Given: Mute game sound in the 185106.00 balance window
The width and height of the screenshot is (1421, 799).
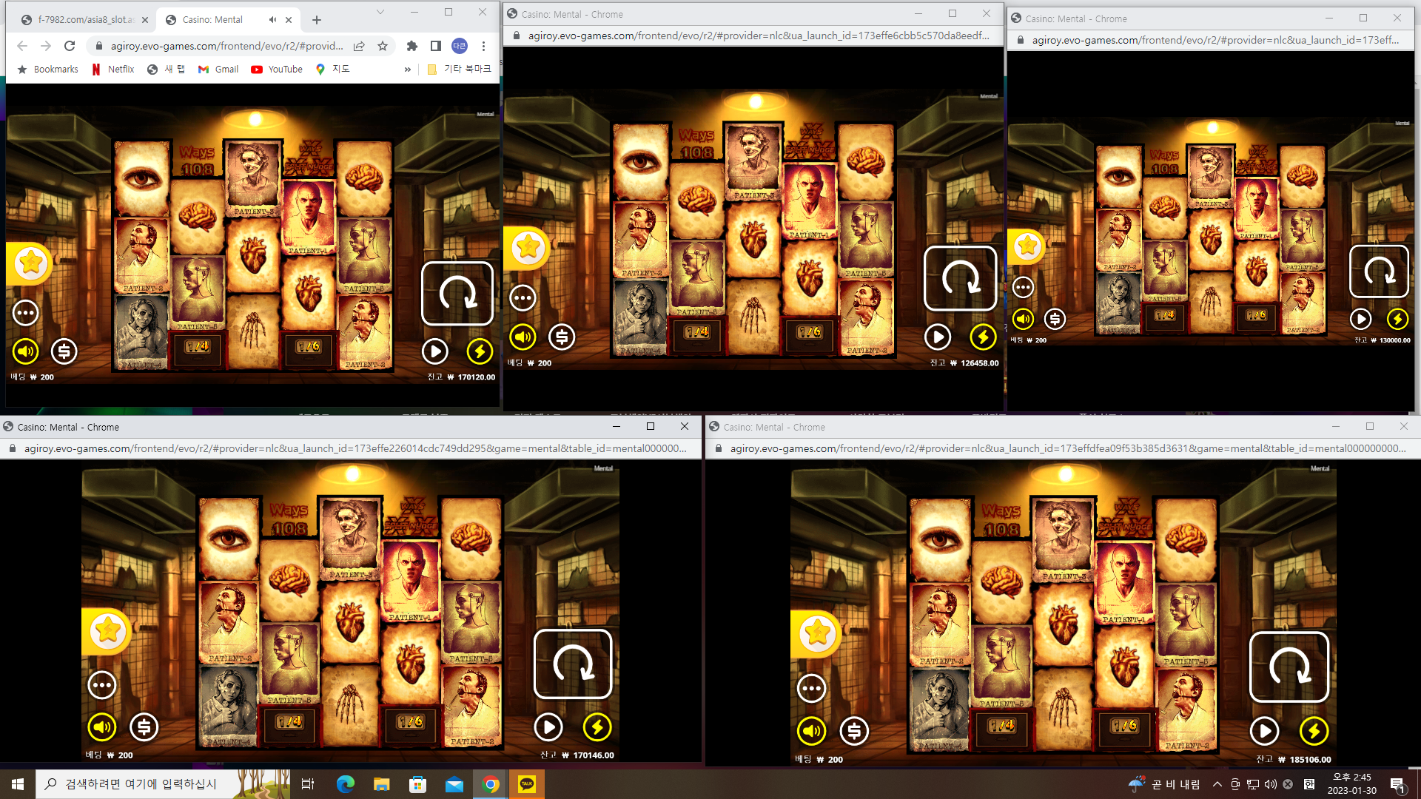Looking at the screenshot, I should point(812,731).
